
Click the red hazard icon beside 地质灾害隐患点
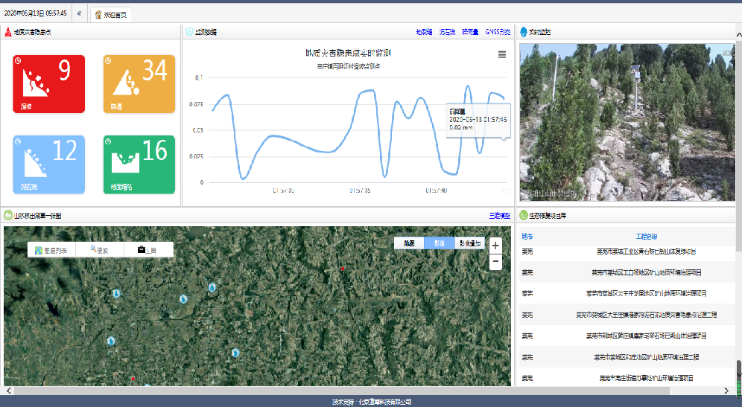point(8,32)
